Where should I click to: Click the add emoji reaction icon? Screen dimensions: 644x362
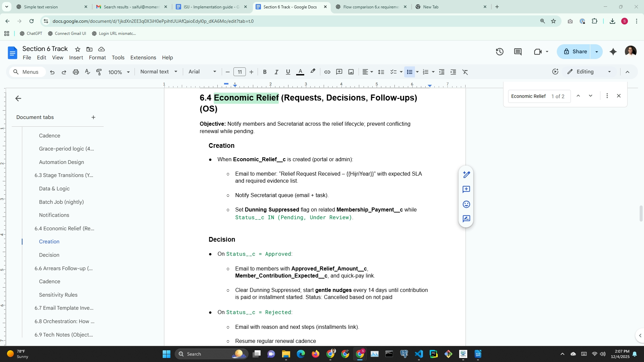pos(466,204)
